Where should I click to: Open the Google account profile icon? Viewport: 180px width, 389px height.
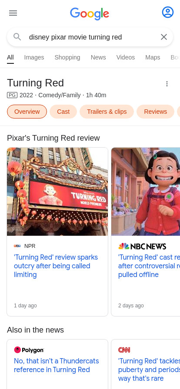[x=167, y=12]
